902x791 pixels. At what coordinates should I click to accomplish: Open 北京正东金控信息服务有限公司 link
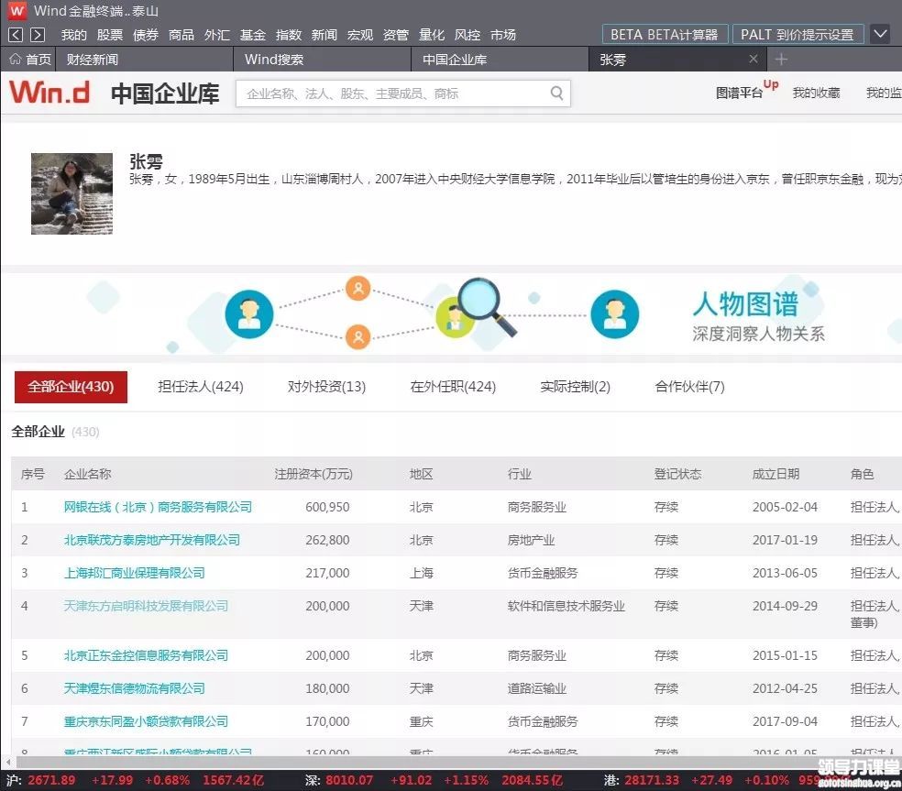(146, 655)
